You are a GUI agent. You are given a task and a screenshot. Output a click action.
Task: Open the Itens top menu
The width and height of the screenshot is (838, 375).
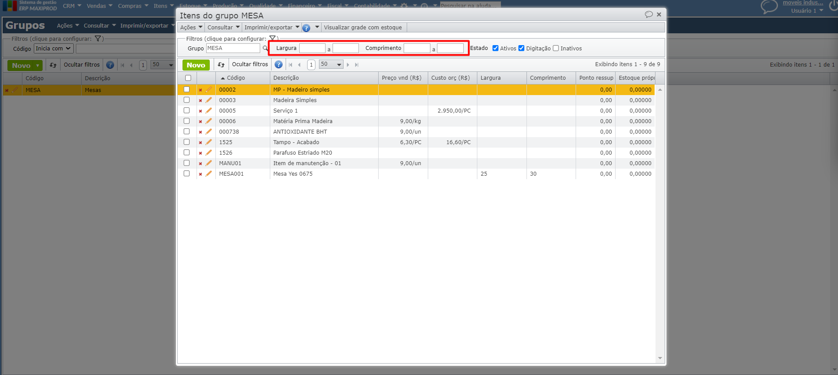(x=164, y=6)
